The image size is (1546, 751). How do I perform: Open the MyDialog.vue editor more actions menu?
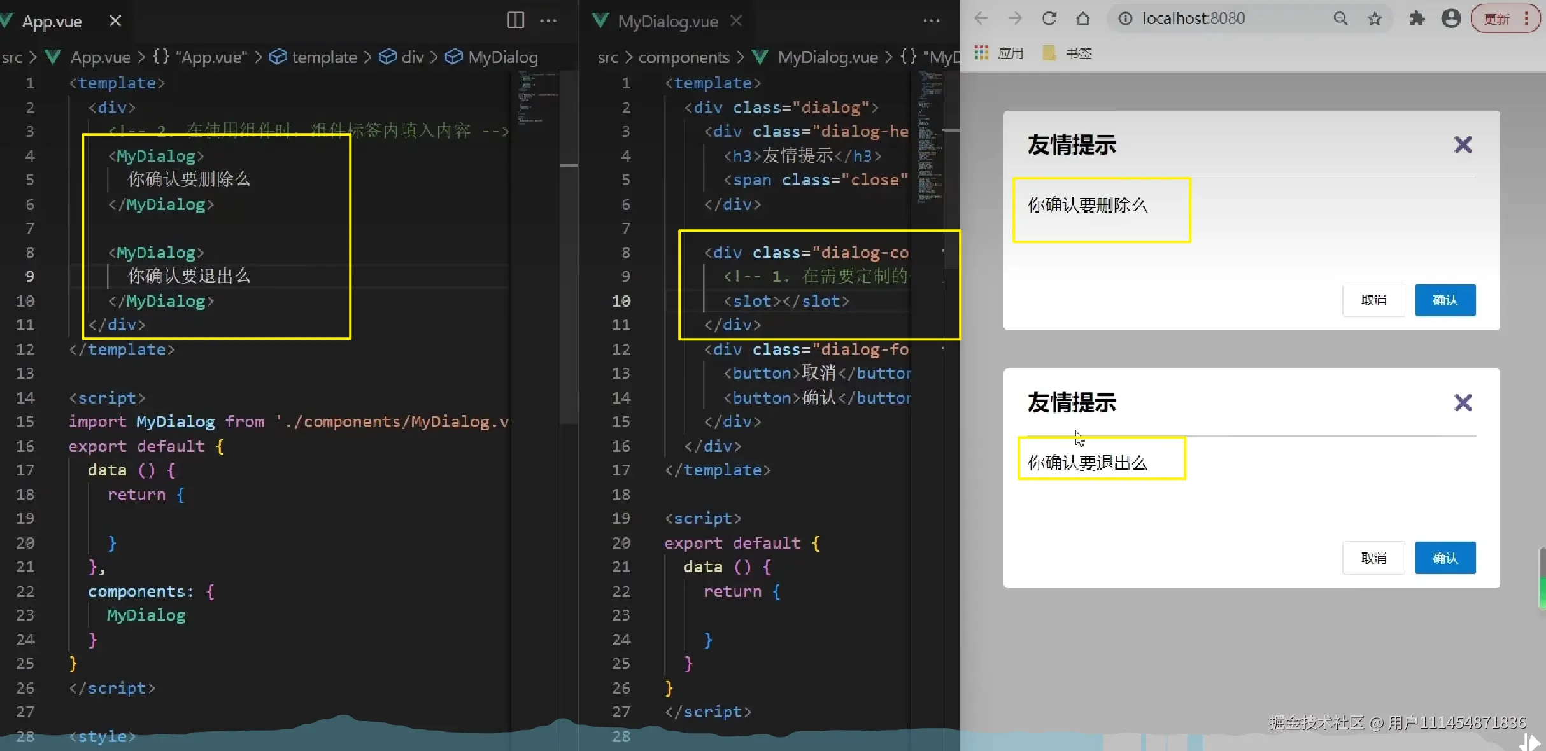pos(932,20)
